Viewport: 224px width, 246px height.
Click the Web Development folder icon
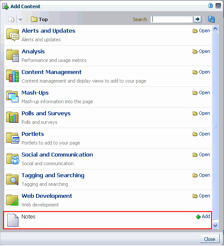tap(12, 200)
